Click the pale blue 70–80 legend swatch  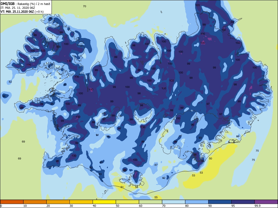click(x=173, y=202)
